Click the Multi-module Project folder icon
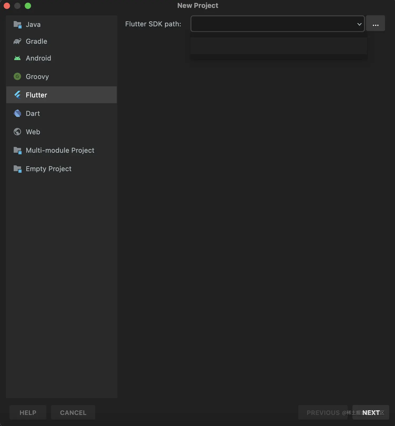 tap(17, 150)
